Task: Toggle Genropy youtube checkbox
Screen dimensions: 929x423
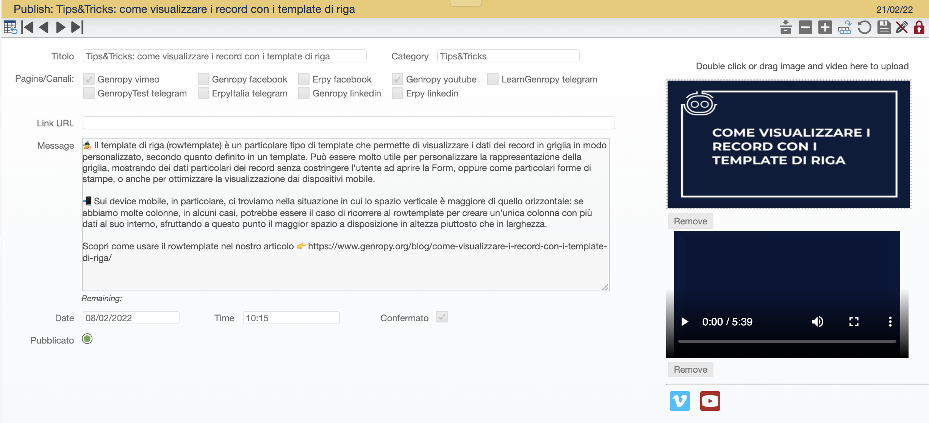Action: coord(397,79)
